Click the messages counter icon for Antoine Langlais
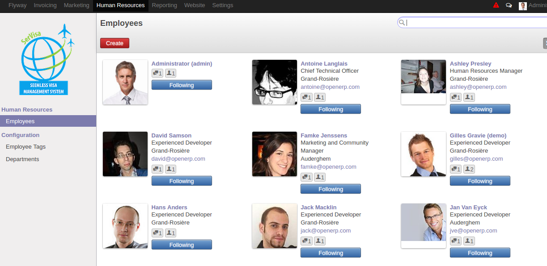This screenshot has height=266, width=547. point(306,97)
